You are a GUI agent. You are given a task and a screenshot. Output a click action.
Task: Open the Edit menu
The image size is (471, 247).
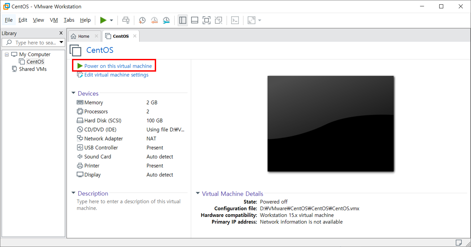pyautogui.click(x=23, y=20)
